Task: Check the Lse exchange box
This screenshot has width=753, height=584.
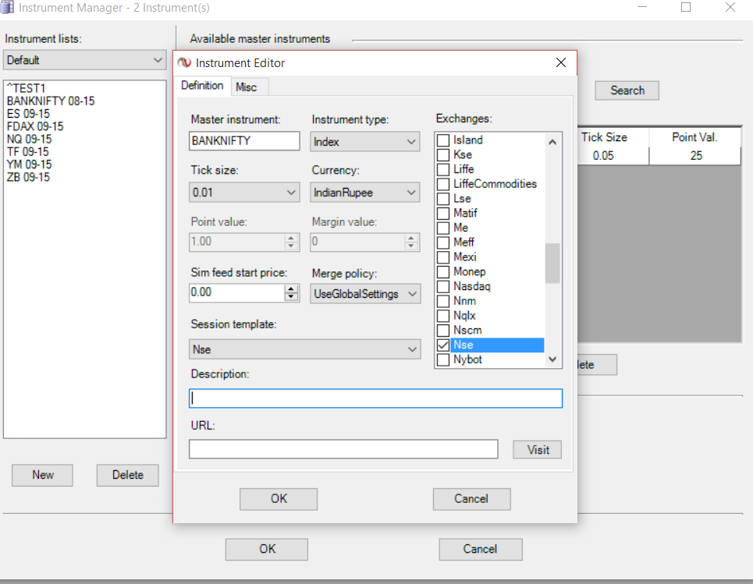Action: [x=443, y=199]
